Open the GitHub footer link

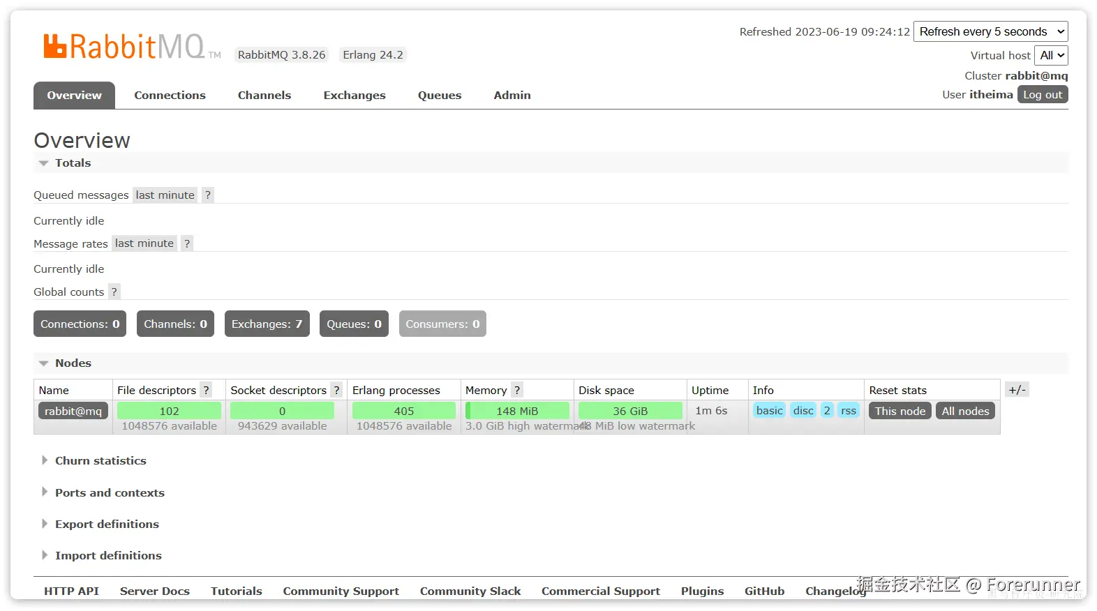pyautogui.click(x=764, y=591)
